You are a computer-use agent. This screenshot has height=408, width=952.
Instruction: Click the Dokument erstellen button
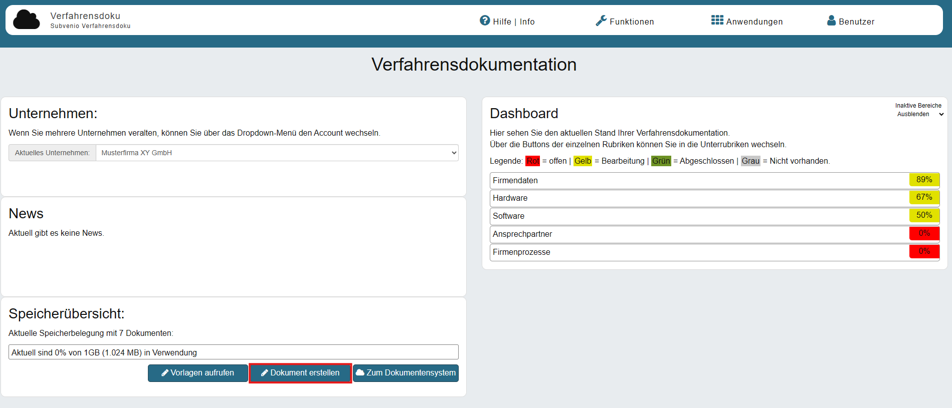[x=300, y=373]
